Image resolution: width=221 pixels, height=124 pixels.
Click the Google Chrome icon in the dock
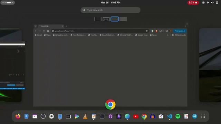click(x=144, y=116)
